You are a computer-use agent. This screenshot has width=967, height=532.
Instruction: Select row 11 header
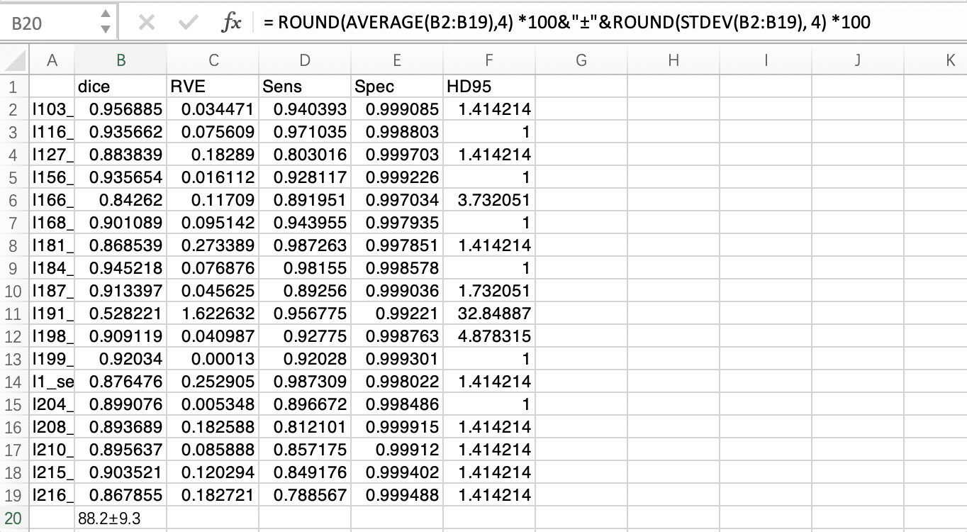[14, 314]
